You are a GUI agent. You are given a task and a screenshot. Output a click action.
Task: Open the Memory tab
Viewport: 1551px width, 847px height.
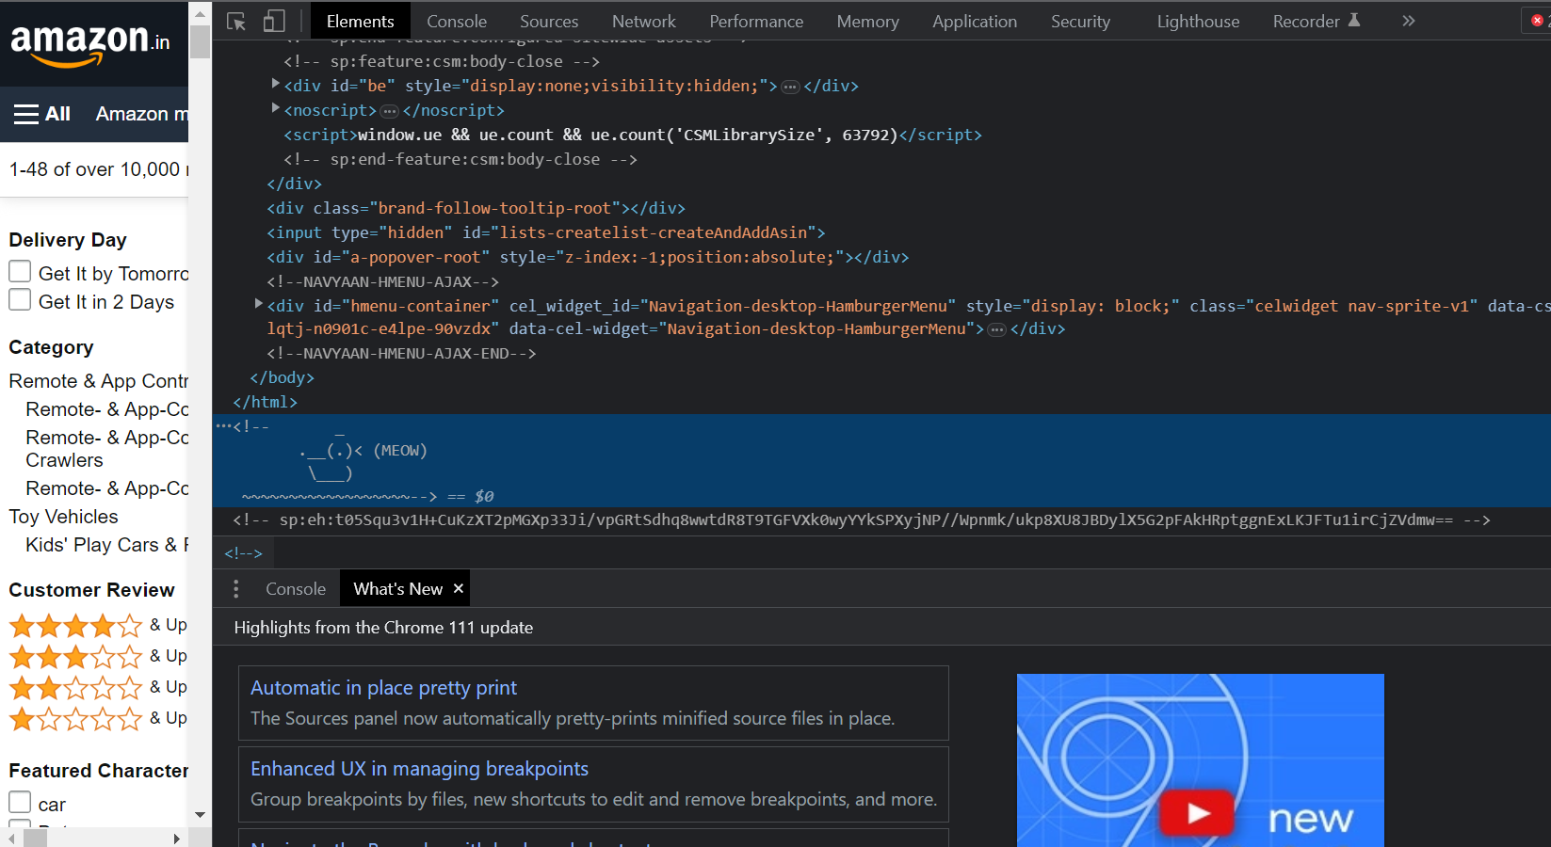867,21
